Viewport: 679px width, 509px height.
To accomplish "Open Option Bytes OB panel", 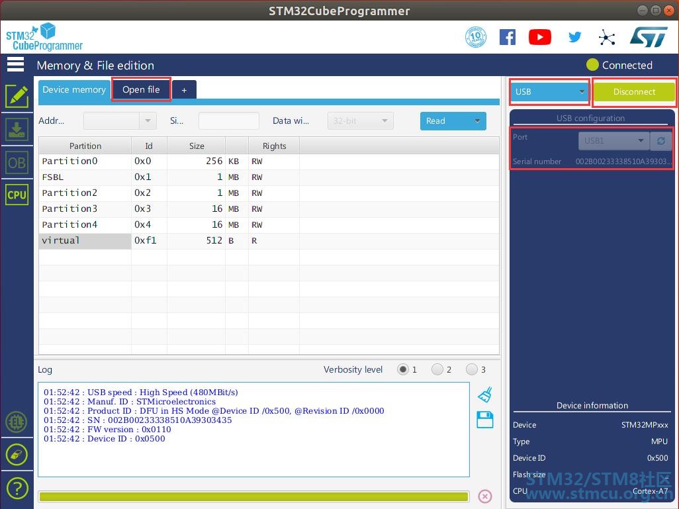I will point(17,162).
